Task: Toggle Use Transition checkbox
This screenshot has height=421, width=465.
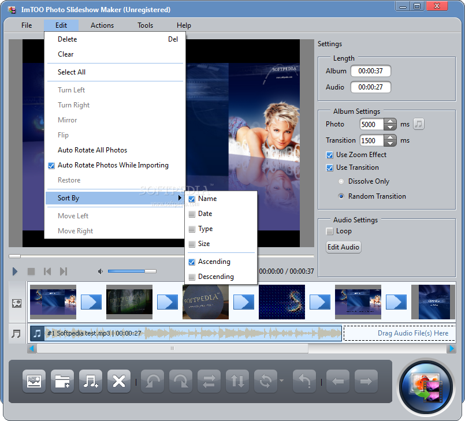Action: click(x=329, y=168)
